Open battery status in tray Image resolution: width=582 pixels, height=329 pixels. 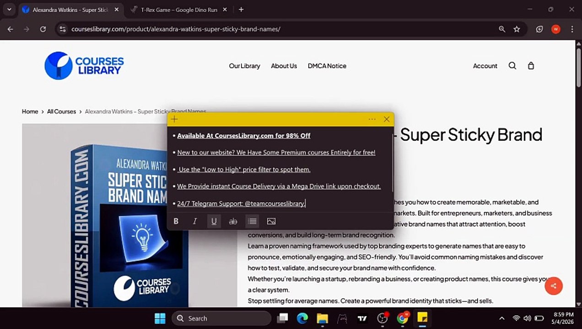tap(539, 318)
